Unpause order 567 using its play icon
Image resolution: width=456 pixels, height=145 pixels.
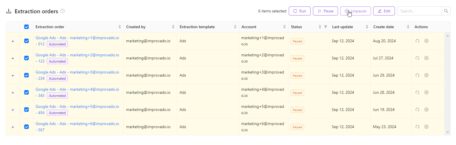tap(426, 127)
